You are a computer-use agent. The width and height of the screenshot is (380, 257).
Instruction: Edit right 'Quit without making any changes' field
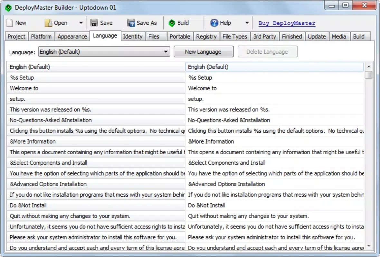click(274, 216)
